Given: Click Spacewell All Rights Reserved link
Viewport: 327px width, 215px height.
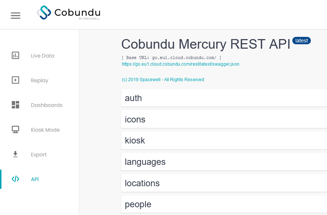Looking at the screenshot, I should pyautogui.click(x=163, y=80).
